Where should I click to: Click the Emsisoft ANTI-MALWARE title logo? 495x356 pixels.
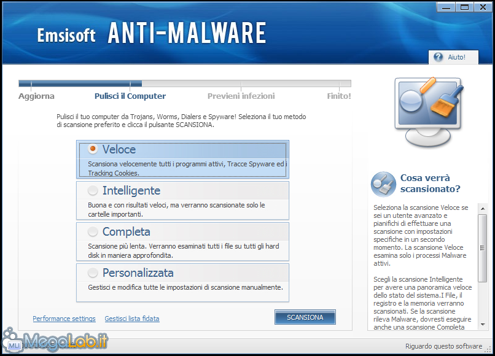[152, 33]
